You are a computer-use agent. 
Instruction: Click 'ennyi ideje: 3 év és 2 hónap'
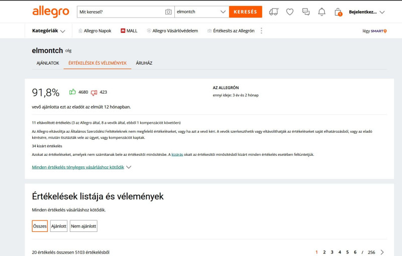click(236, 95)
